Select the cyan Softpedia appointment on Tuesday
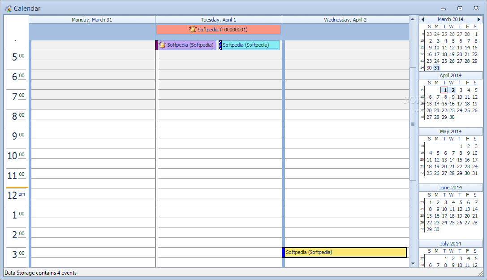 (249, 45)
